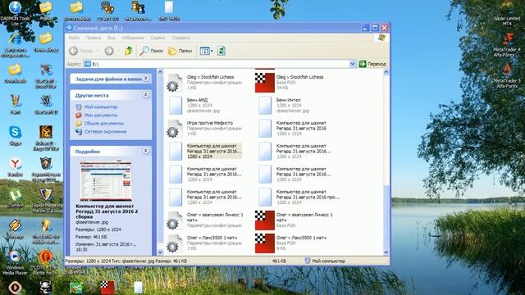
Task: Open the Сетевое окружение link
Action: (106, 131)
